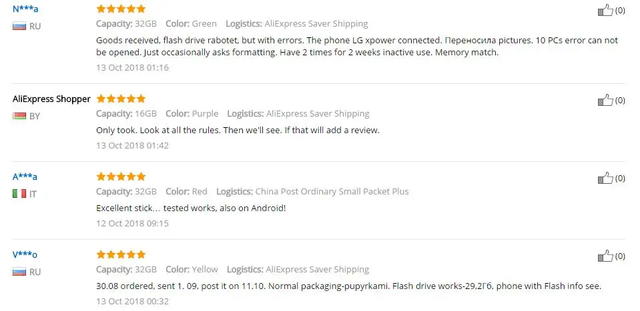Click the stars above the Red 32GB review
Viewport: 640px width, 311px height.
[x=121, y=176]
